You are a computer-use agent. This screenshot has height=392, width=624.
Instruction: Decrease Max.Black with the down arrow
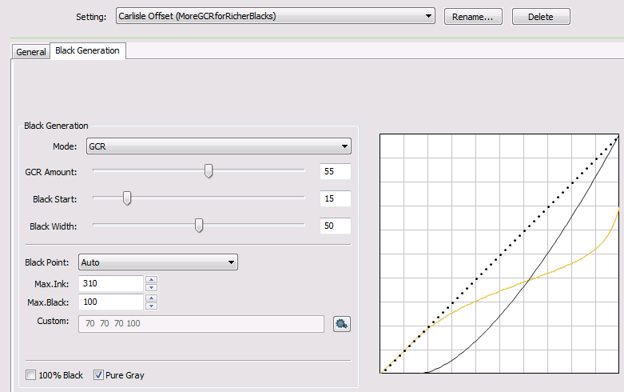point(152,306)
